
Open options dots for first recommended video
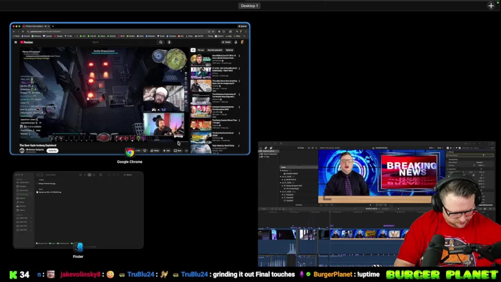click(239, 56)
